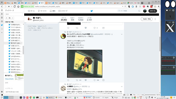Remove selected bookmark with minus button

click(12, 18)
